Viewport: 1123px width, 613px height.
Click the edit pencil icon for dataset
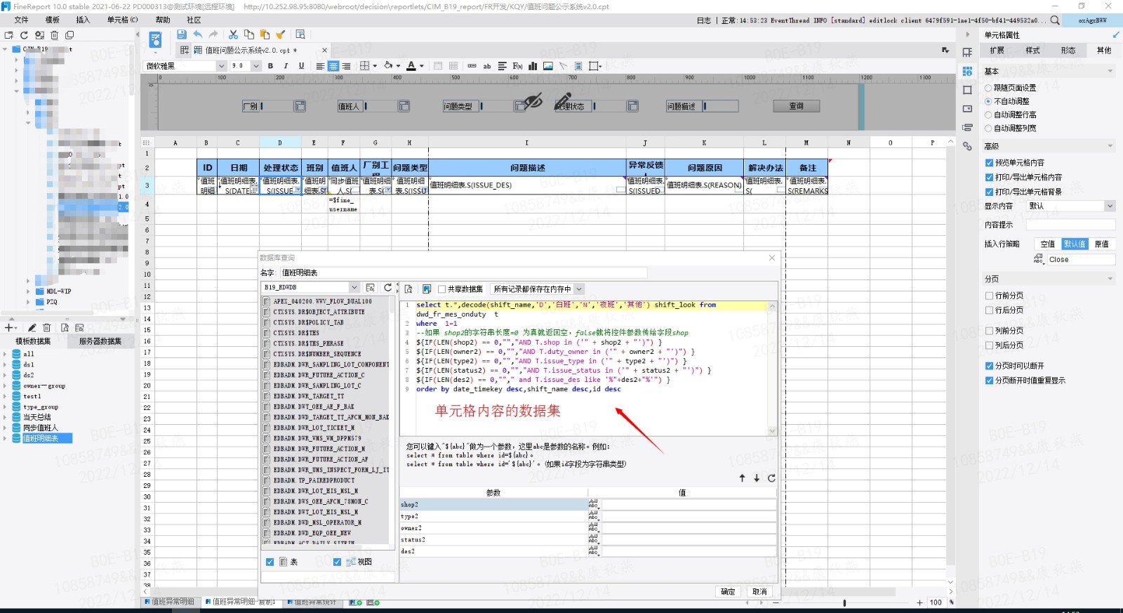[32, 327]
